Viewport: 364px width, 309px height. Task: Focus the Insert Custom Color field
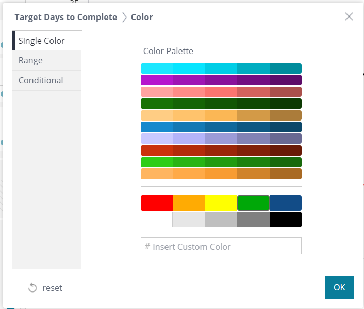point(221,246)
